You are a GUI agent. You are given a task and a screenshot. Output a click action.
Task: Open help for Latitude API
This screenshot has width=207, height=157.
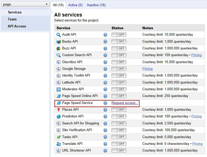pyautogui.click(x=105, y=83)
